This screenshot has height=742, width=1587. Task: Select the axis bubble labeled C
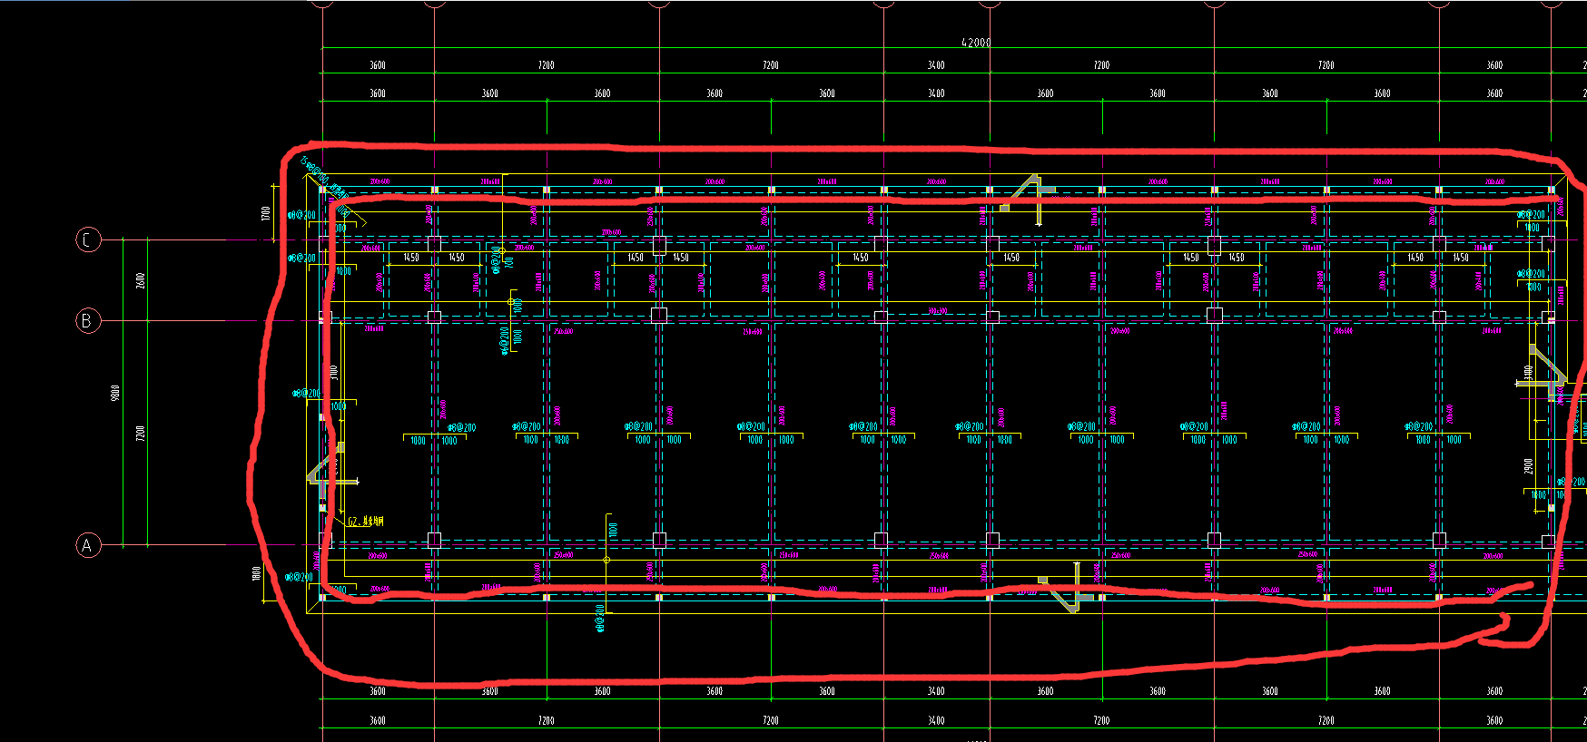(x=88, y=240)
